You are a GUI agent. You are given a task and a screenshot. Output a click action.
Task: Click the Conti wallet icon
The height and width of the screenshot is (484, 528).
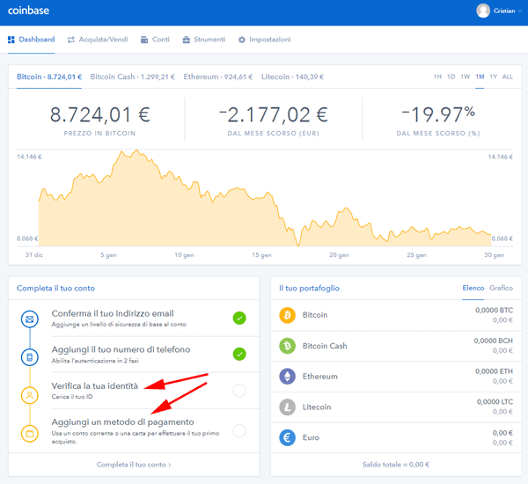click(144, 40)
